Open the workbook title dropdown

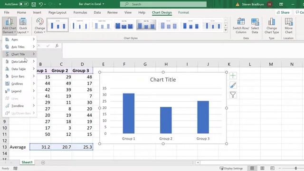pyautogui.click(x=104, y=4)
